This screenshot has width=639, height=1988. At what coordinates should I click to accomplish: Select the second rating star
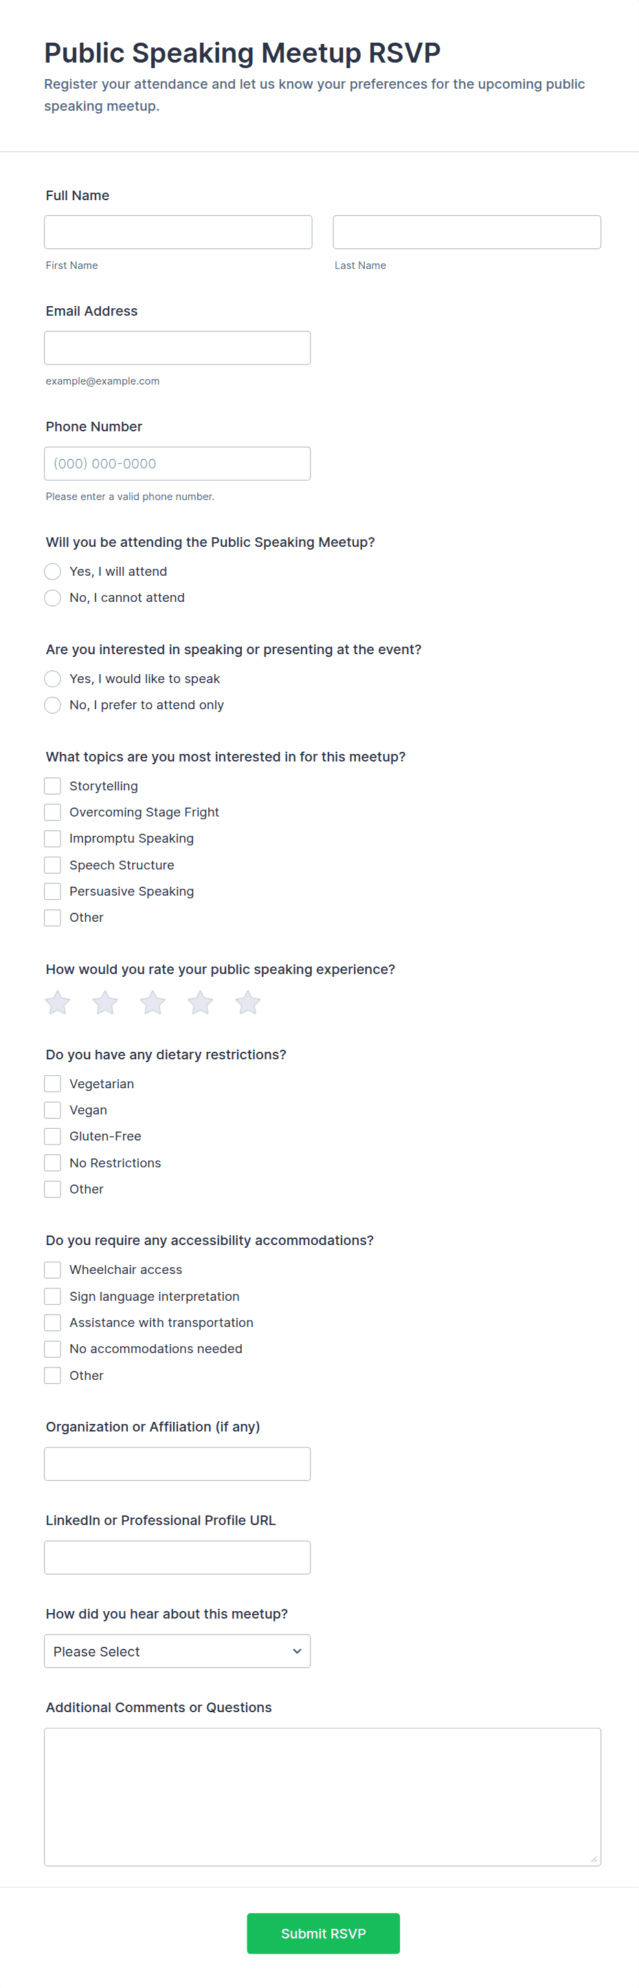point(105,1002)
